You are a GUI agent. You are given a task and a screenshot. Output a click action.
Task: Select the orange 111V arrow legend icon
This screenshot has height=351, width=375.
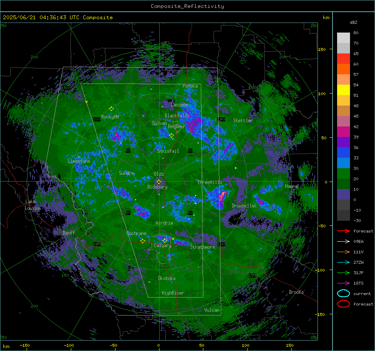tap(343, 252)
